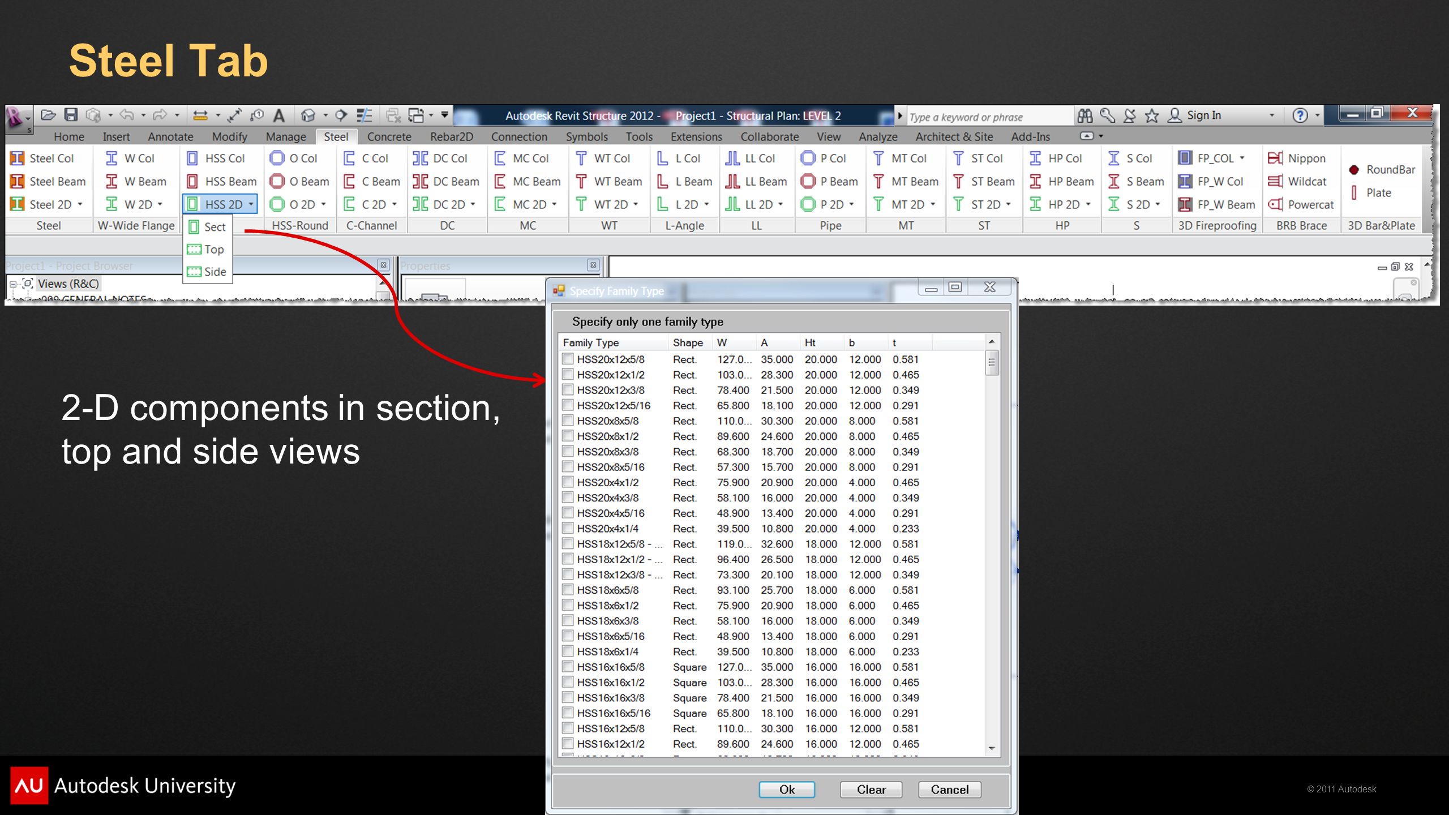
Task: Open the Connection ribbon tab
Action: [x=519, y=136]
